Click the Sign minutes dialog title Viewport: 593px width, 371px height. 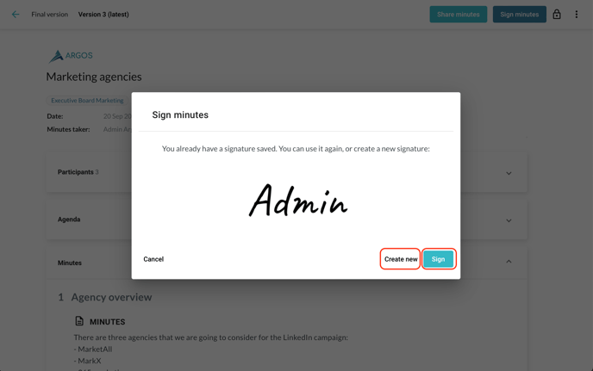pyautogui.click(x=180, y=114)
